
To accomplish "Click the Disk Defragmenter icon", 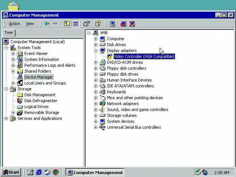I will pos(20,101).
